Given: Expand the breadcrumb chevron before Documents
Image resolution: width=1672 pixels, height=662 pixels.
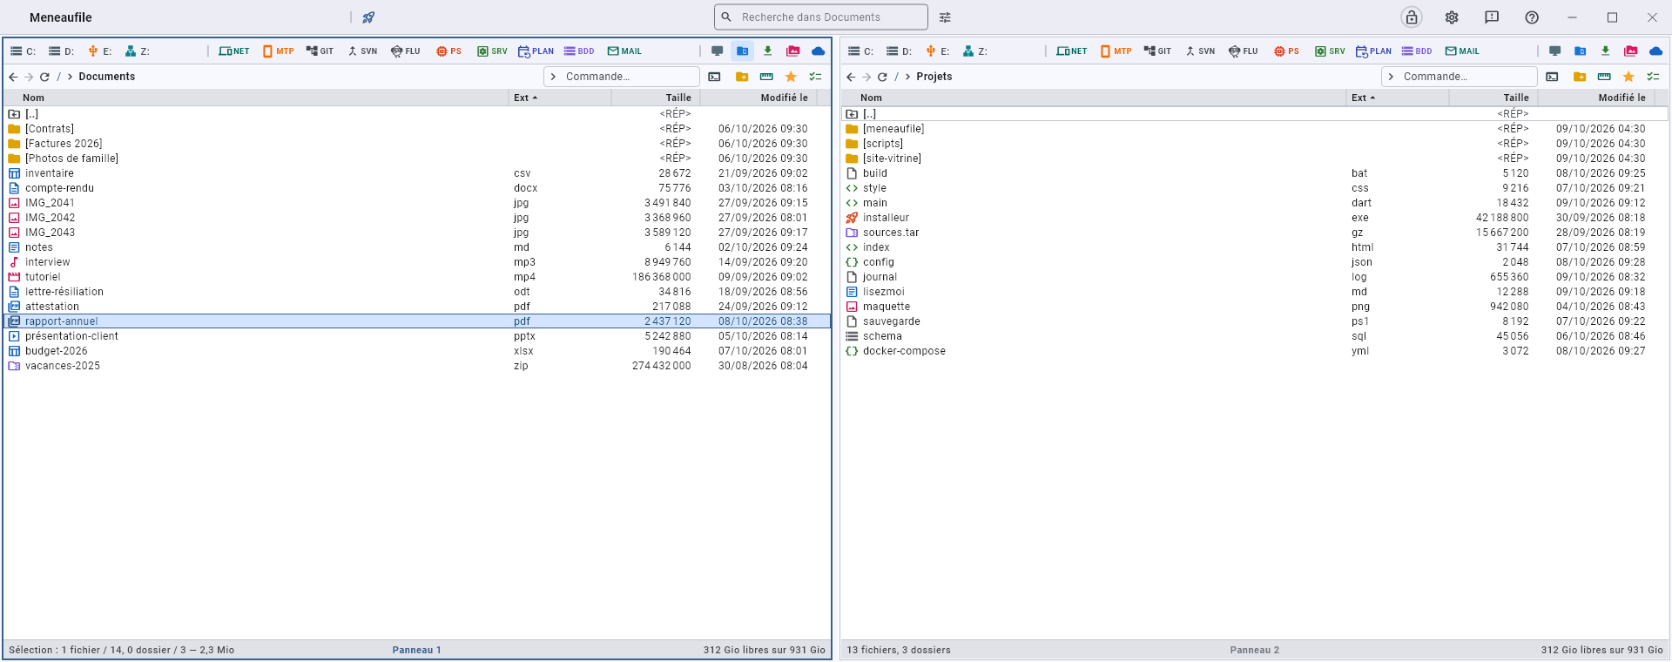Looking at the screenshot, I should pos(70,77).
